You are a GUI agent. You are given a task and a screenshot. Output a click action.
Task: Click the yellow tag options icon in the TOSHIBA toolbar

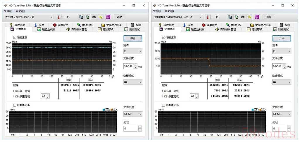[101, 17]
